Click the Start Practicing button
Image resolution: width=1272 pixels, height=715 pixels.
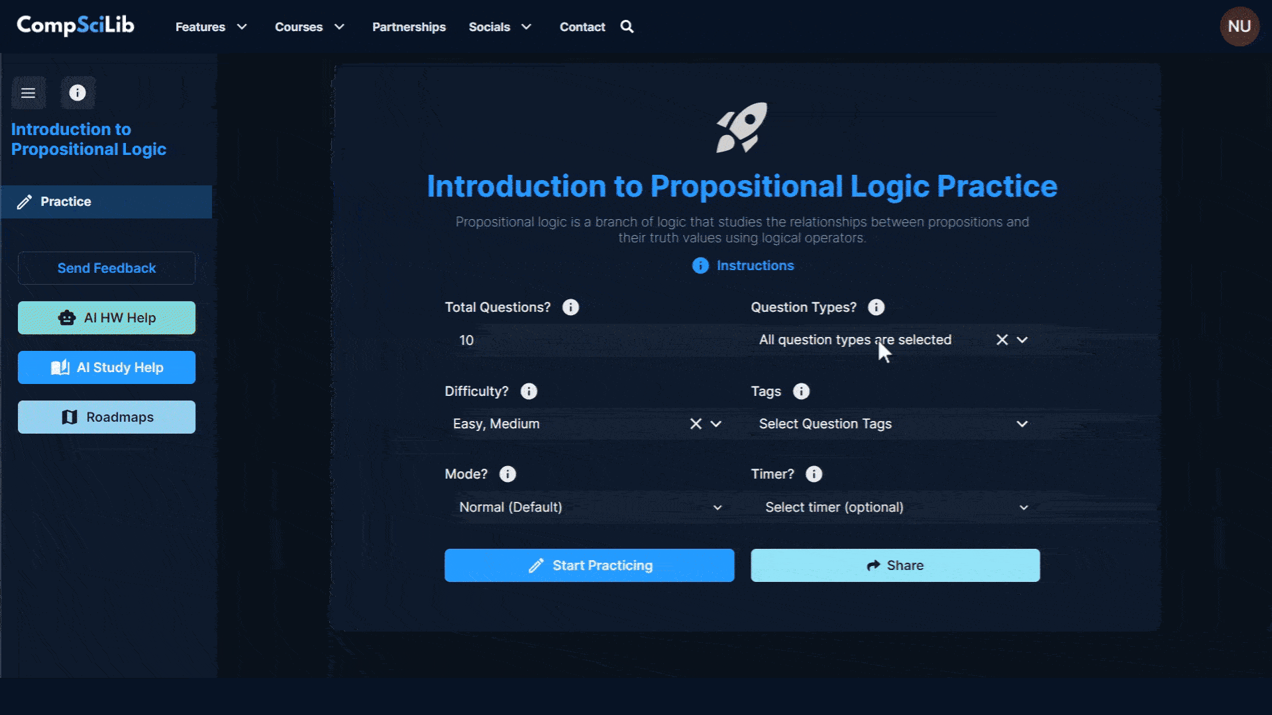(x=589, y=565)
